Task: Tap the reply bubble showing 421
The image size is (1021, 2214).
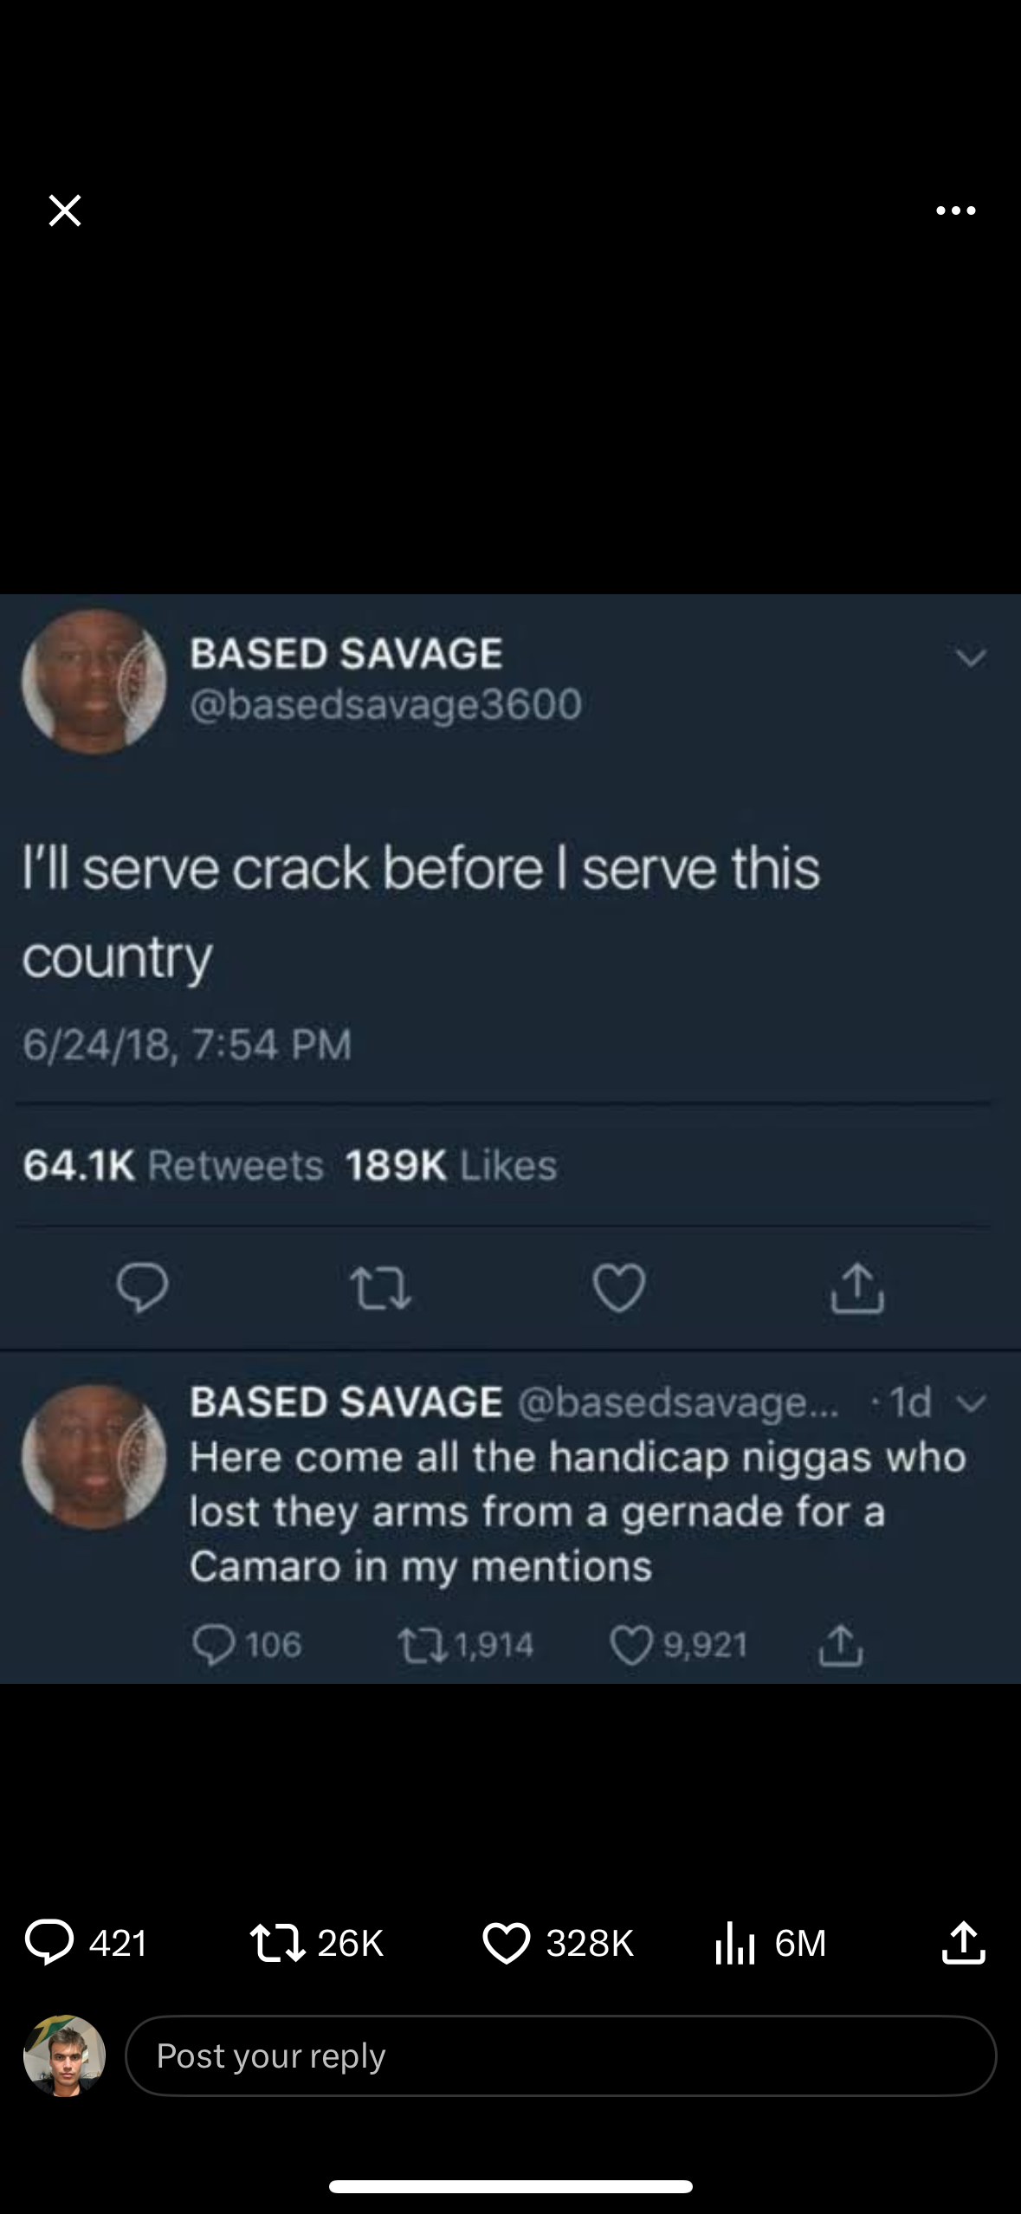Action: (x=87, y=1942)
